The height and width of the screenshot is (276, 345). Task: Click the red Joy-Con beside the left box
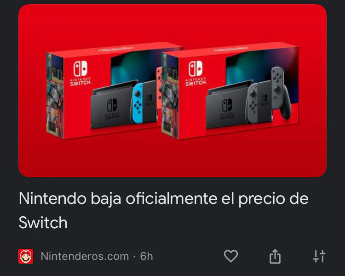click(x=159, y=88)
